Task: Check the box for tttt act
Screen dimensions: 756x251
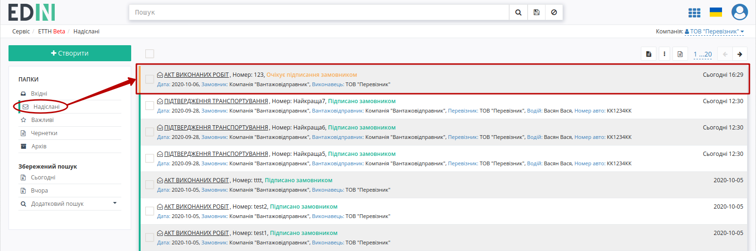Action: tap(150, 185)
